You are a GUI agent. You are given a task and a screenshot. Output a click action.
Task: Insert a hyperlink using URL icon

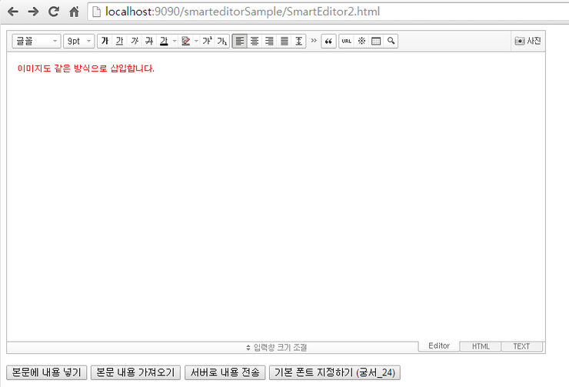347,41
